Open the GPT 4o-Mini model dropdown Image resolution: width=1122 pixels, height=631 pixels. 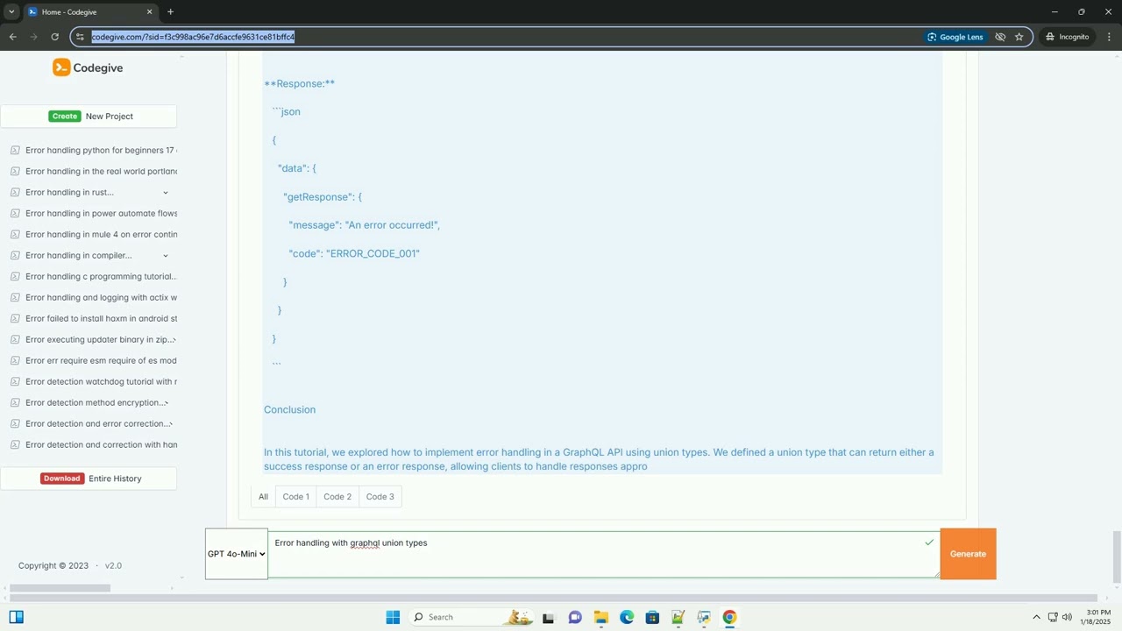pos(237,554)
